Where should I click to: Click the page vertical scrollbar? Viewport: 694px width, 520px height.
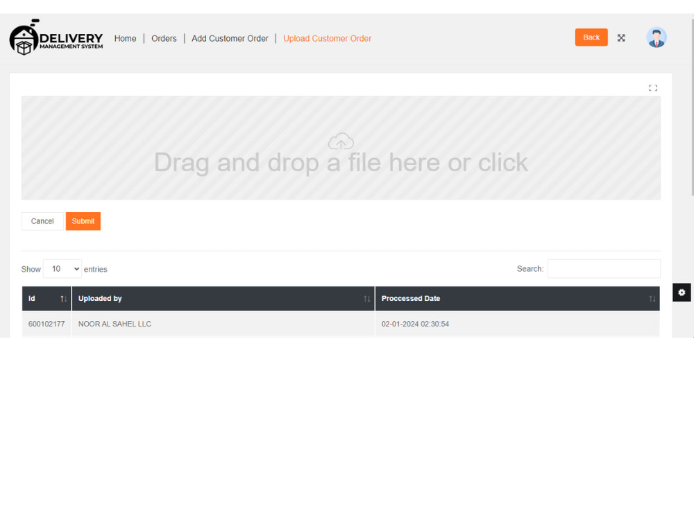pyautogui.click(x=692, y=106)
